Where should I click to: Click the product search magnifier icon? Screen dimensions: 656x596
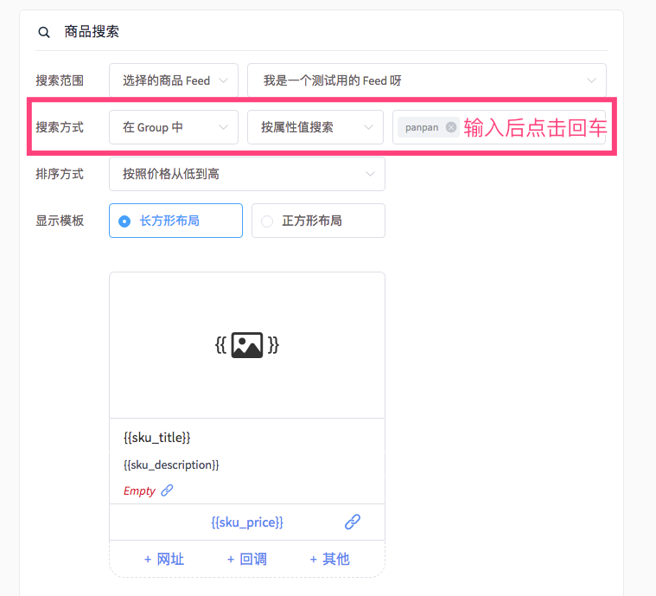(44, 32)
